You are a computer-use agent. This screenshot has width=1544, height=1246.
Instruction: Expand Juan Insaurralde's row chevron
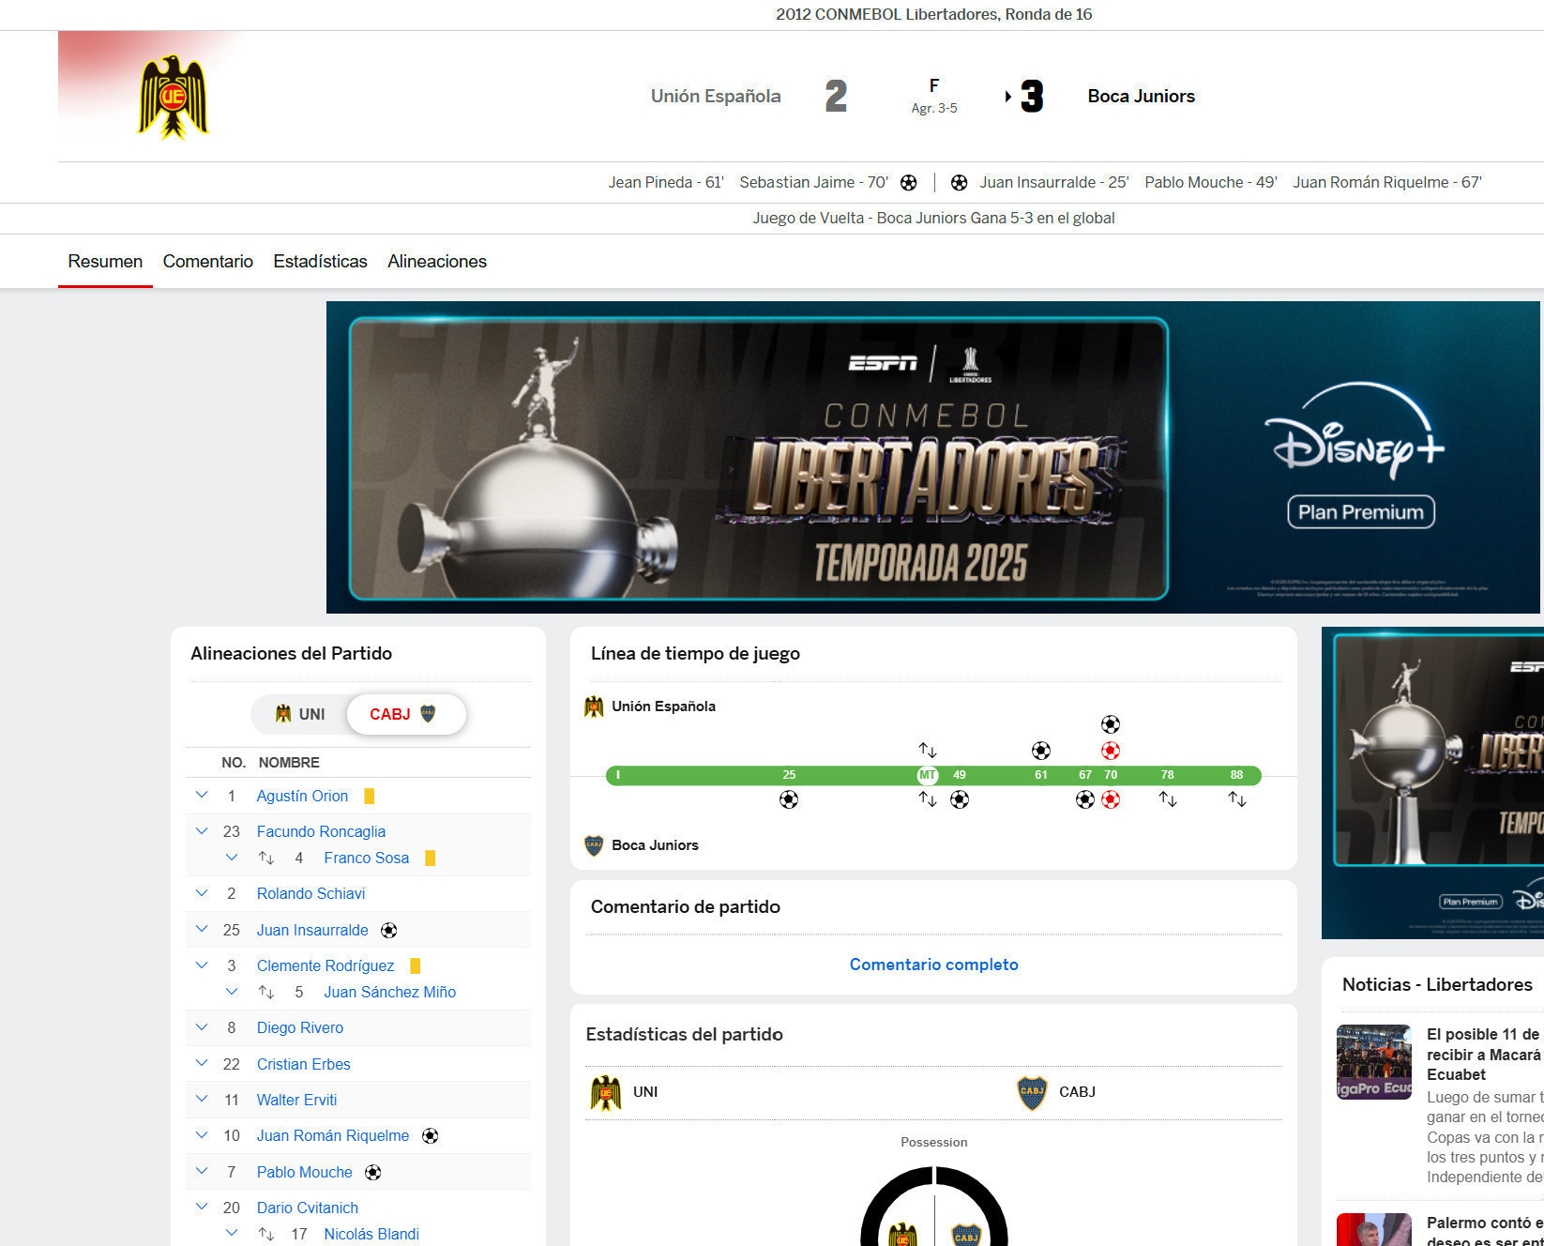pos(202,929)
